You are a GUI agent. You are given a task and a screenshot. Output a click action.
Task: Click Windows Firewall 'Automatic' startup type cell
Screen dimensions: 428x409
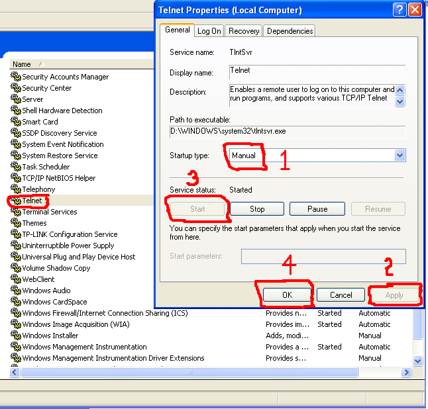(x=374, y=313)
